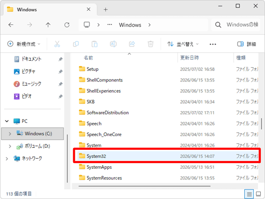Expand chevron after Windows in address bar
This screenshot has height=199, width=265.
[x=149, y=25]
